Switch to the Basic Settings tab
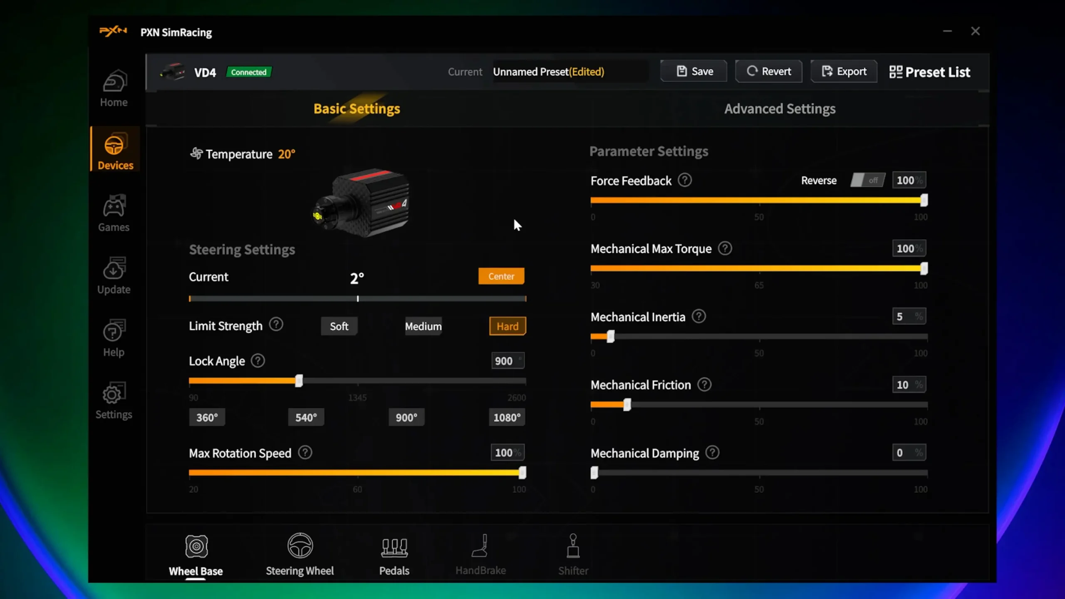1065x599 pixels. 357,109
